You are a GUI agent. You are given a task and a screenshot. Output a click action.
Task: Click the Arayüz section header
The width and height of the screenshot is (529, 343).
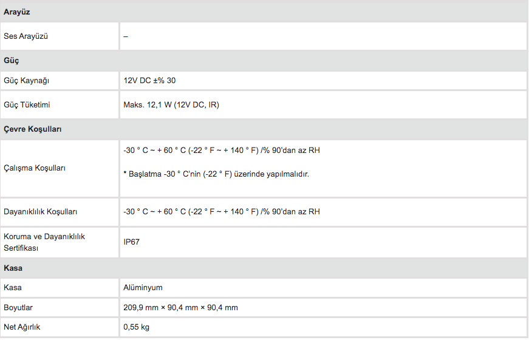coord(17,12)
